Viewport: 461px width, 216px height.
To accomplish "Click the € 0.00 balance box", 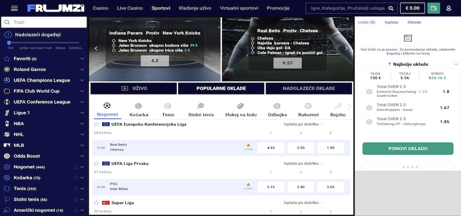I will pyautogui.click(x=412, y=8).
